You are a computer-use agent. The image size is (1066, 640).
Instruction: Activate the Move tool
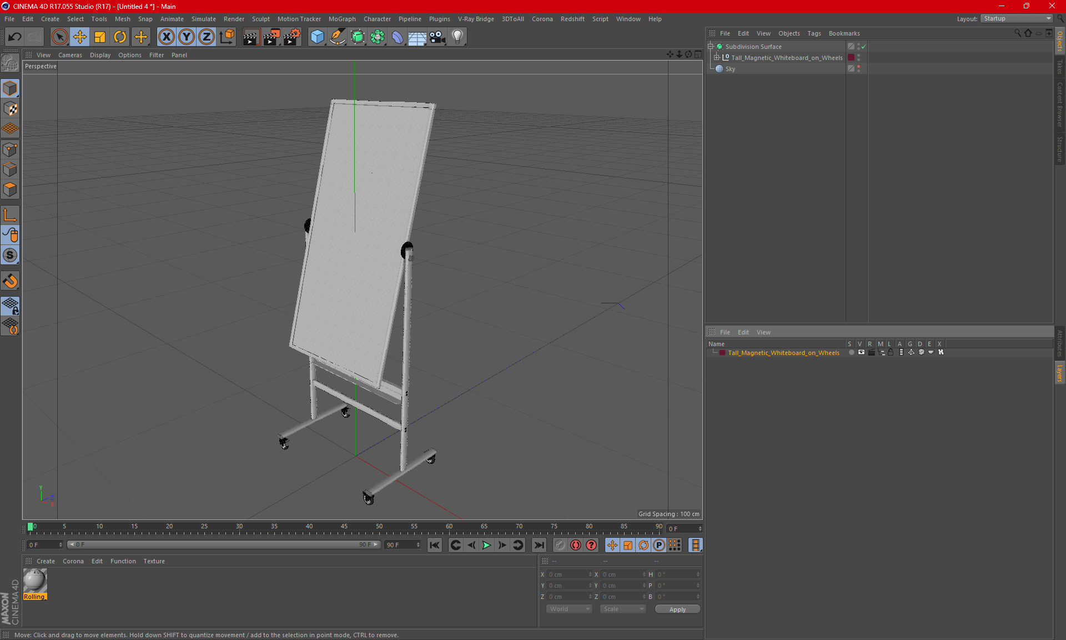click(80, 37)
